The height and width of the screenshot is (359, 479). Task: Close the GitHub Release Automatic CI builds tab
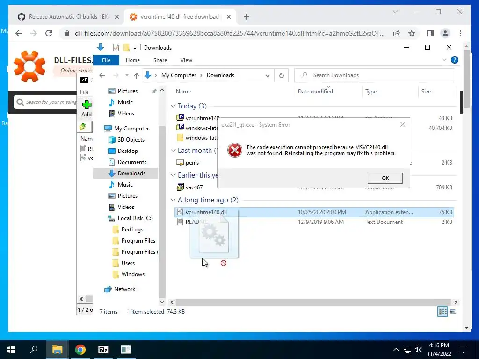[x=116, y=17]
